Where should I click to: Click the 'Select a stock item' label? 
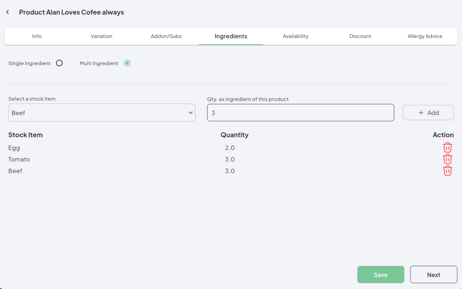click(x=32, y=99)
